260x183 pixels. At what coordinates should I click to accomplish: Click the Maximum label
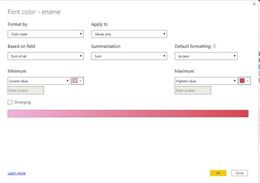click(x=185, y=71)
